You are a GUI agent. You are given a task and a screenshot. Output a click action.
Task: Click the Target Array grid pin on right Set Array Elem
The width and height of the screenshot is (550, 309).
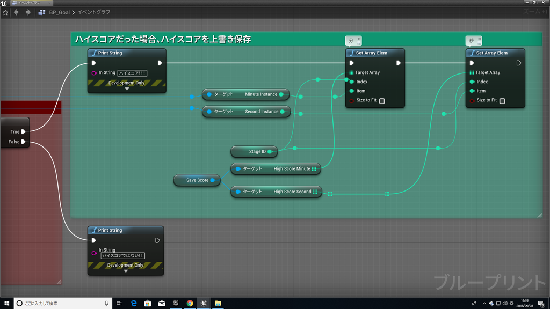click(471, 72)
